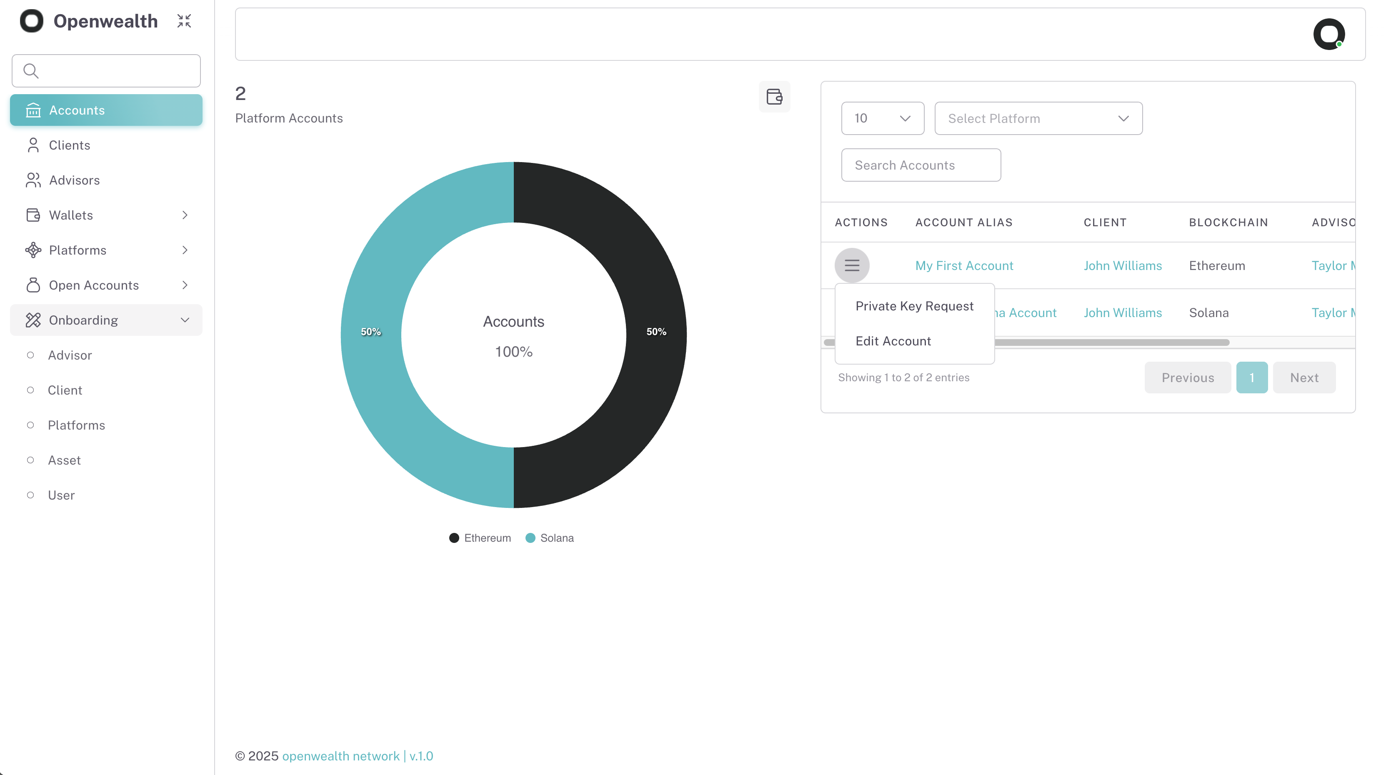Toggle the Ethereum legend entry on chart
1386x775 pixels.
[x=480, y=538]
